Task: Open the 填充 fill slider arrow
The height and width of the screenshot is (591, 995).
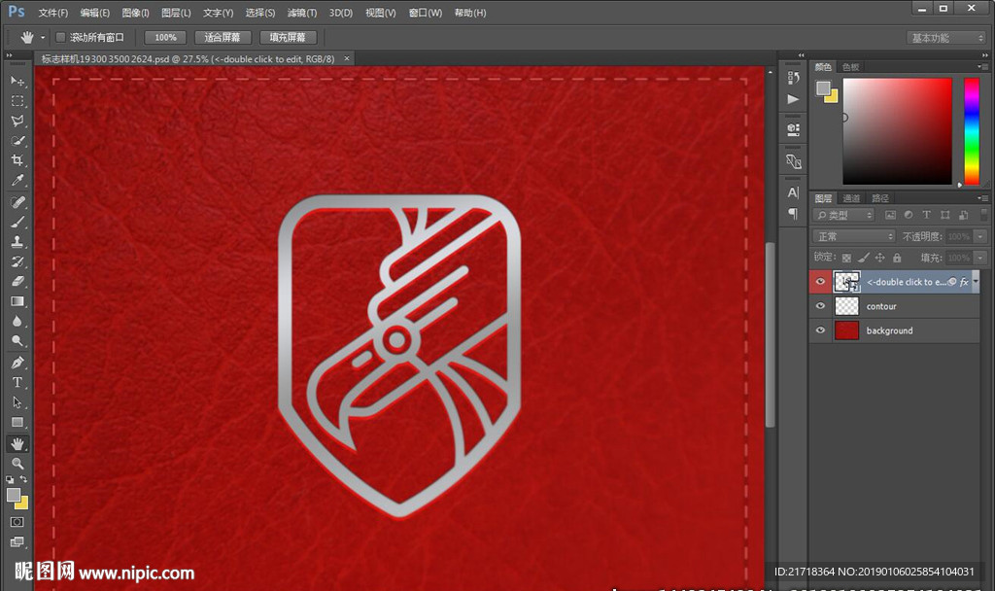Action: 980,258
